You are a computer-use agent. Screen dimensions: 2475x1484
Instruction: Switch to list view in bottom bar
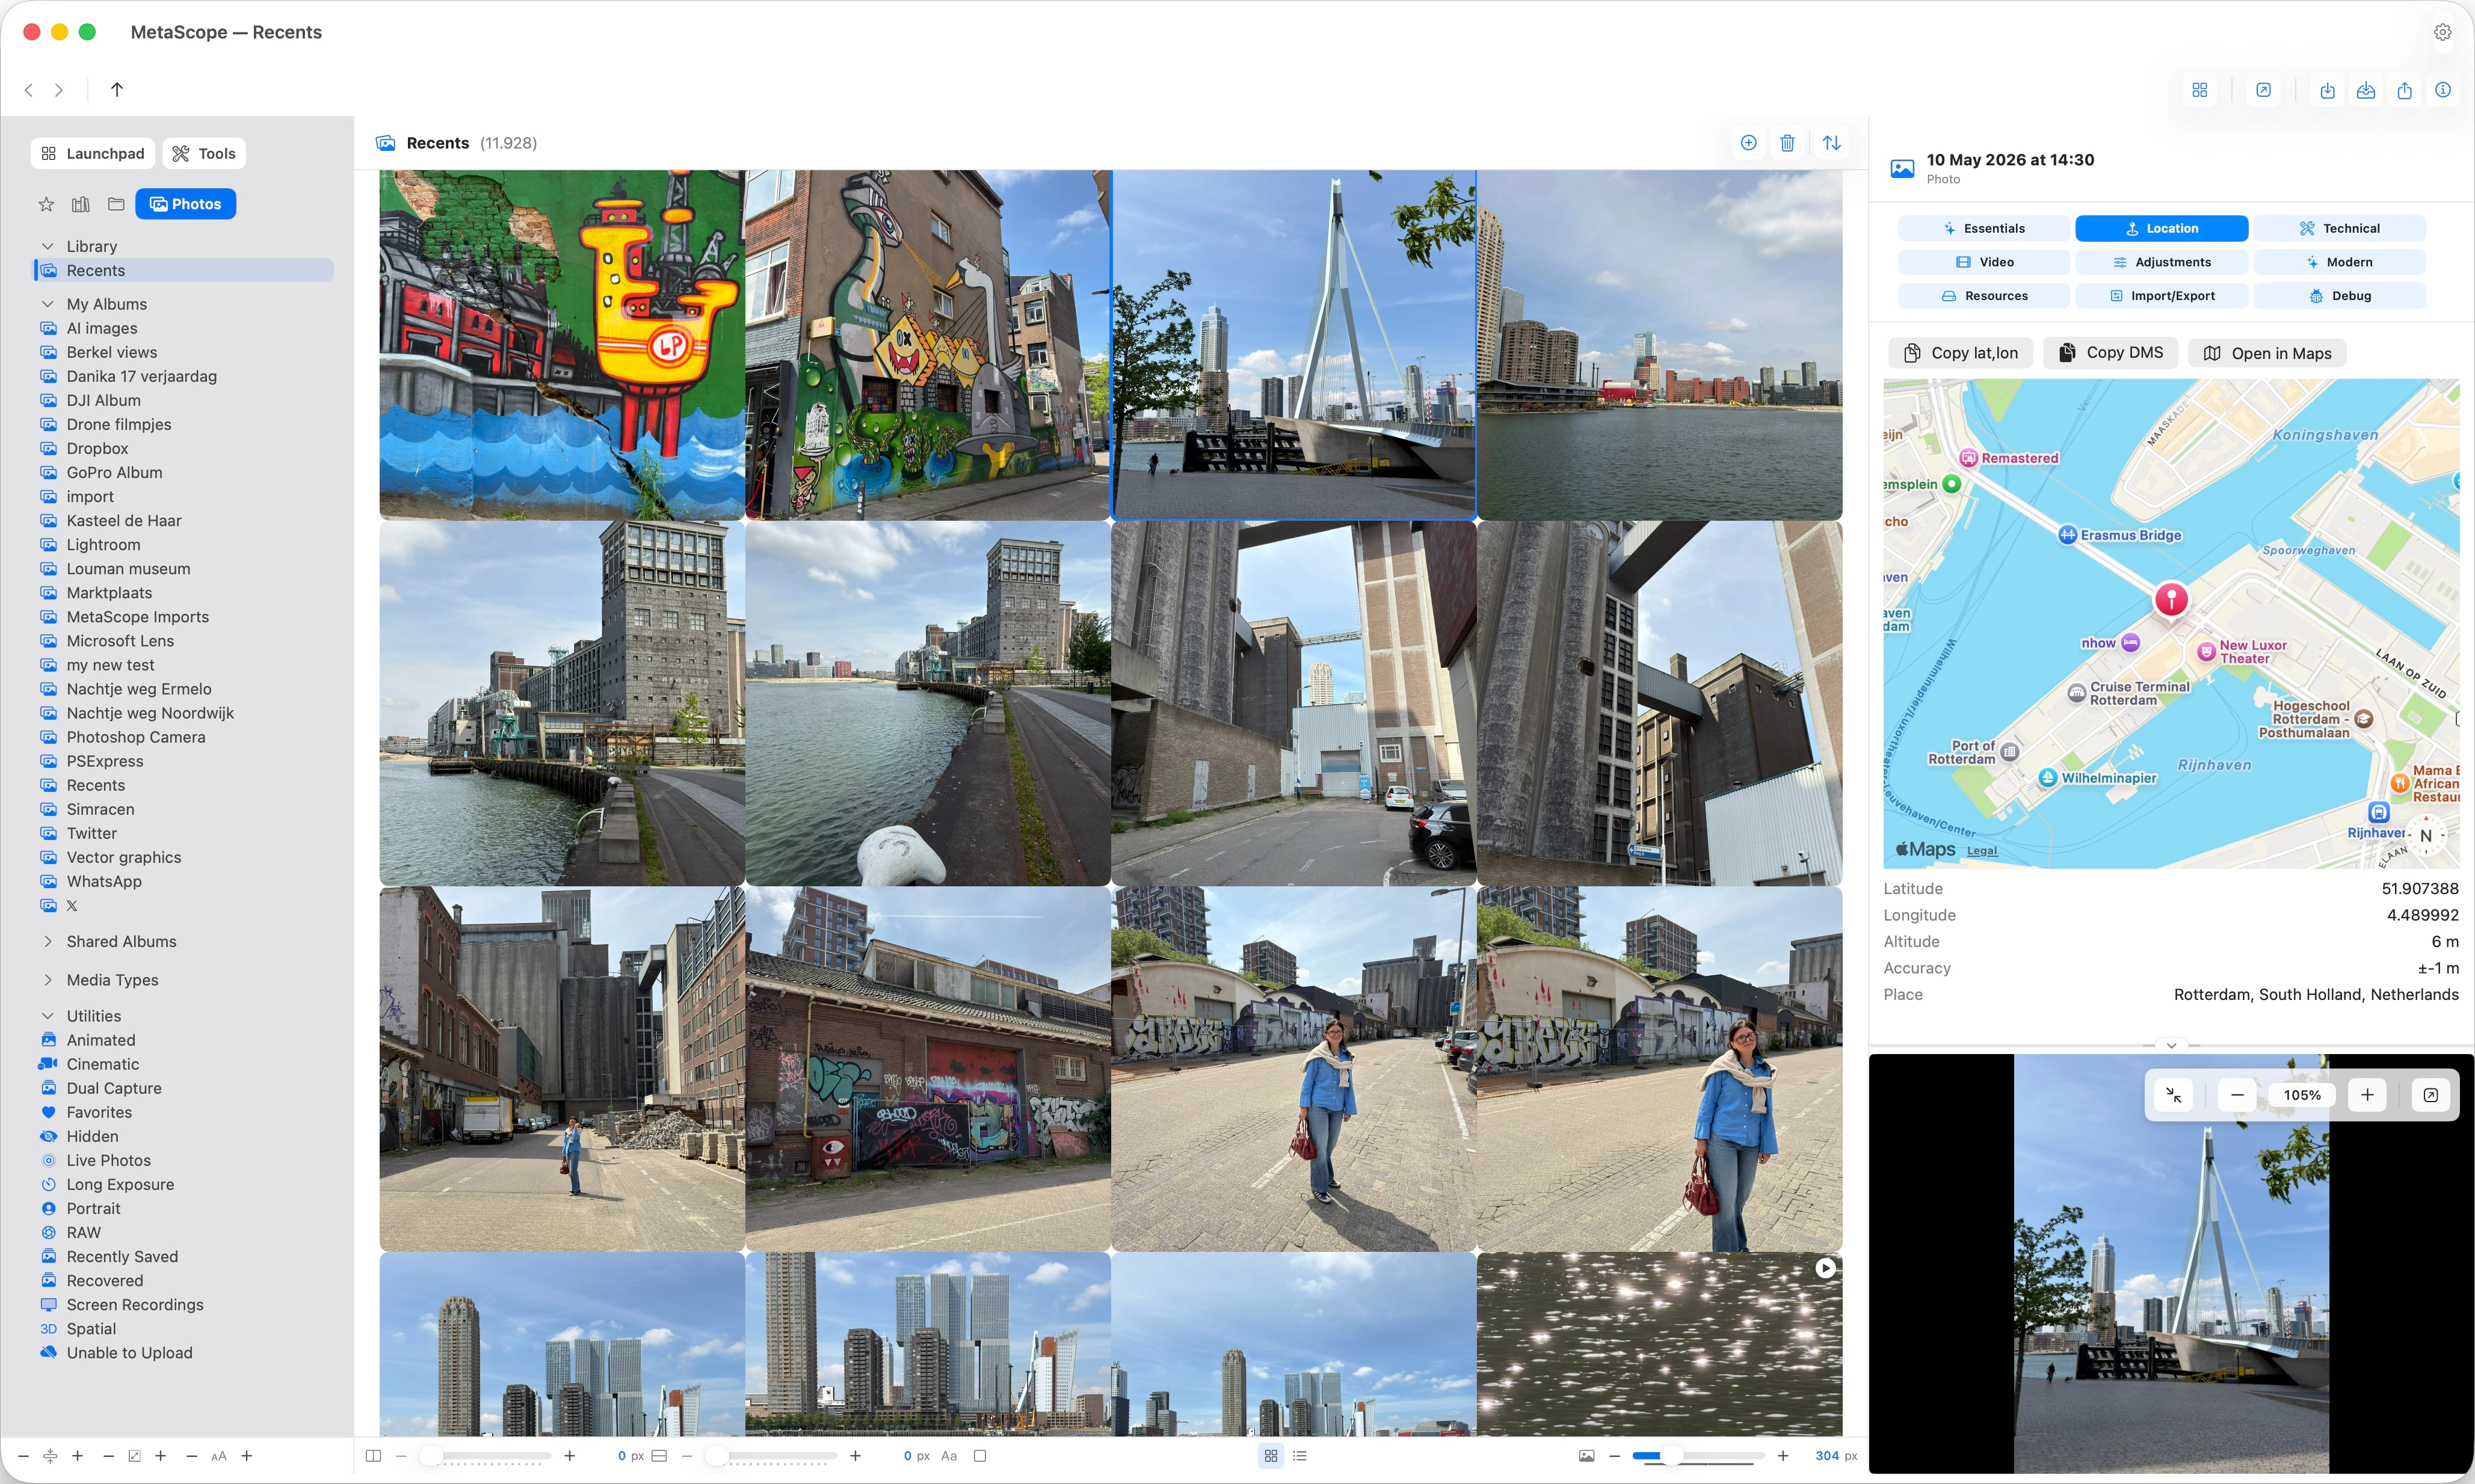[x=1299, y=1456]
